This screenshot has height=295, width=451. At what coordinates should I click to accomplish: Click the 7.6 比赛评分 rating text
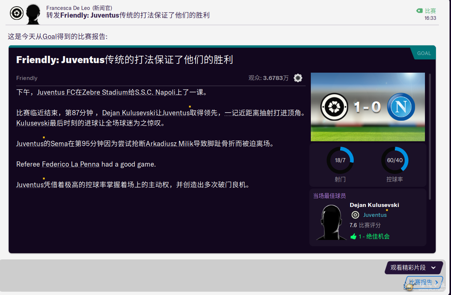[x=365, y=225]
